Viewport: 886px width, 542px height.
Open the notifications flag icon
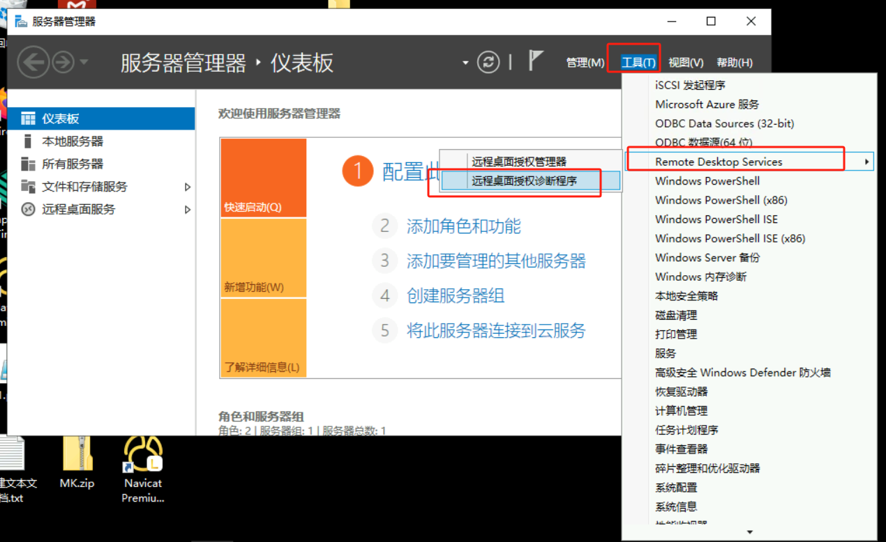point(535,61)
